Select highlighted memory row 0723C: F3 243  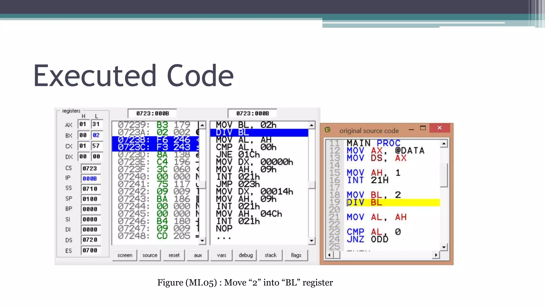(155, 147)
